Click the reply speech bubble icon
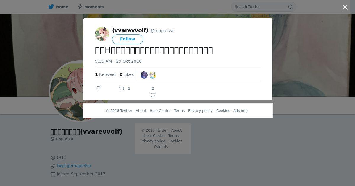This screenshot has height=186, width=355. pyautogui.click(x=98, y=88)
